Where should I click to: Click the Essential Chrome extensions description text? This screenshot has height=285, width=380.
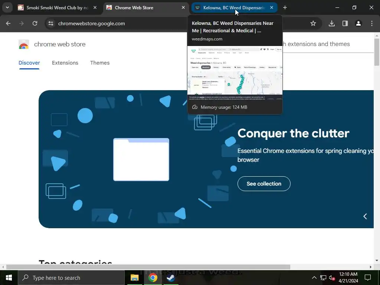[x=305, y=155]
